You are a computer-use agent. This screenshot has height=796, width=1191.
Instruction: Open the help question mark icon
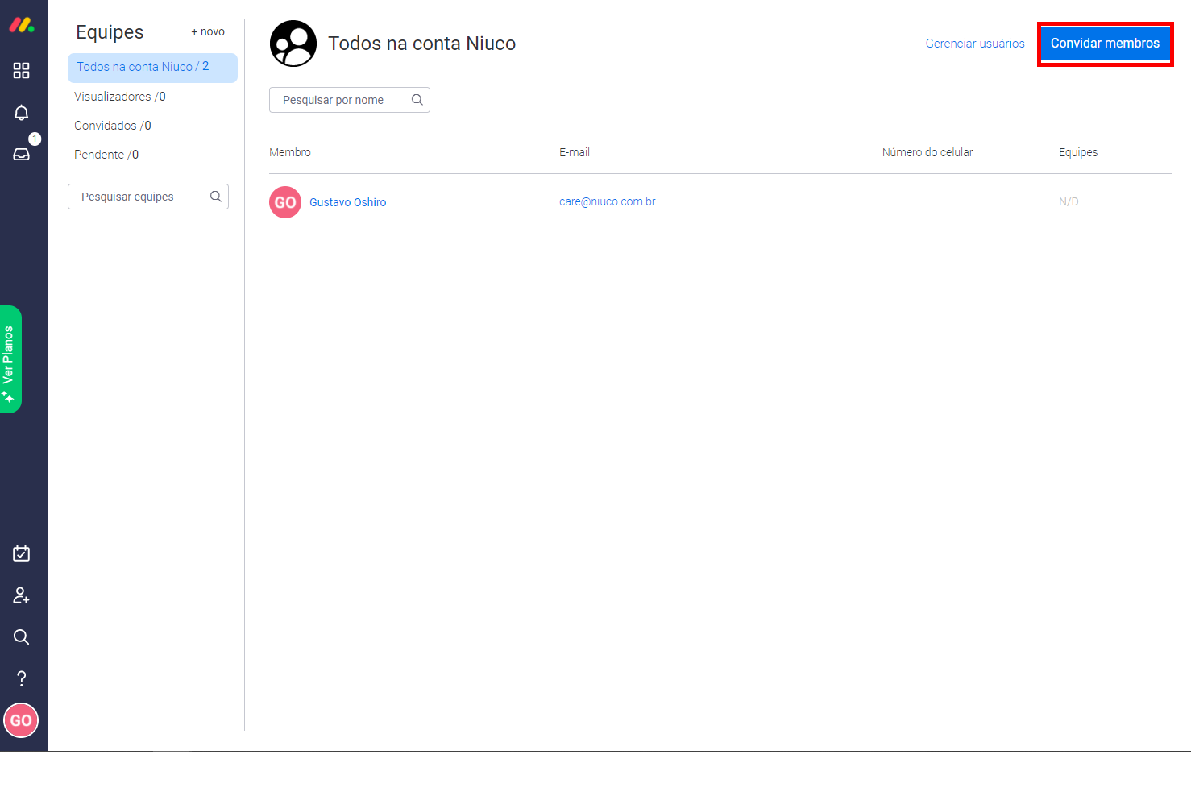[22, 678]
